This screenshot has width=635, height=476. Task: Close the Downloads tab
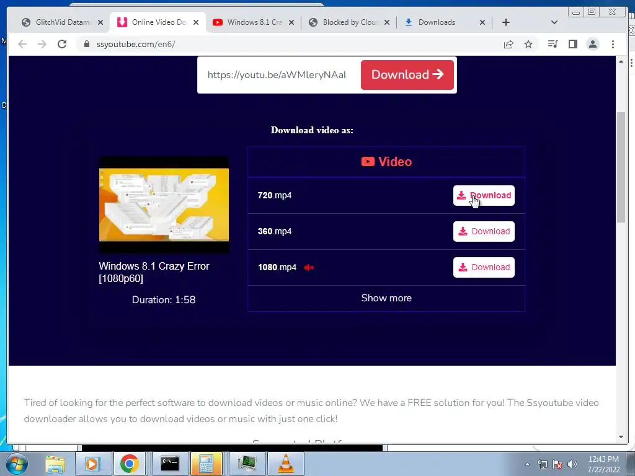click(x=482, y=22)
